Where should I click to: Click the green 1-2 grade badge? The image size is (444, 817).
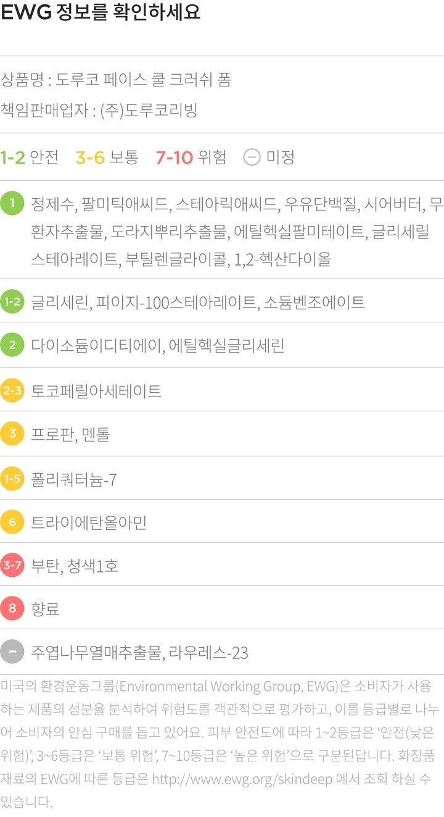pos(12,301)
